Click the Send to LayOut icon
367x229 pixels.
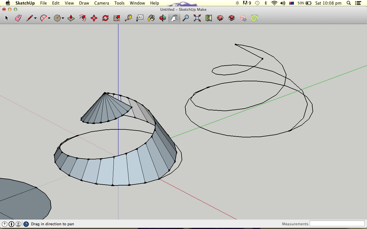tap(243, 18)
